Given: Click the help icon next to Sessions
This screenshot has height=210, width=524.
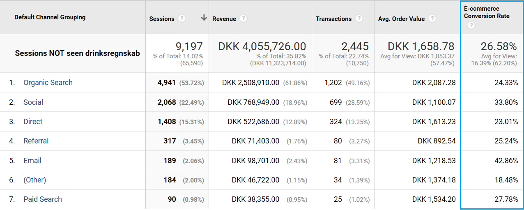Looking at the screenshot, I should (182, 18).
